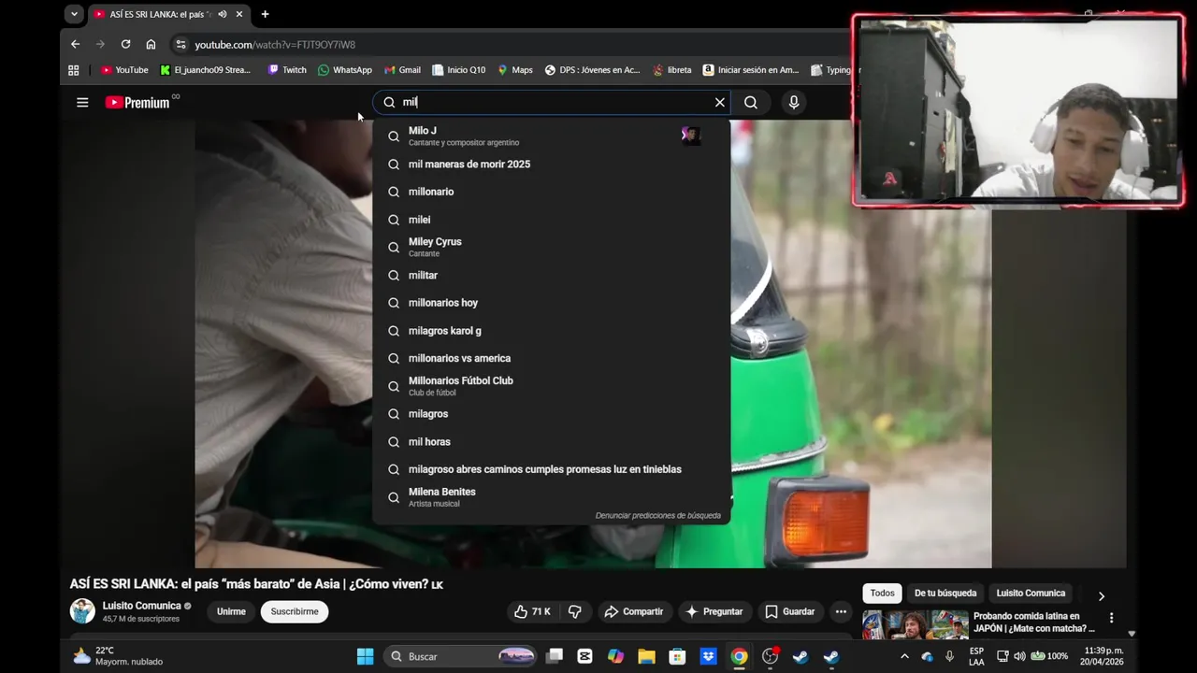Choose the mil horas suggestion

[x=551, y=441]
